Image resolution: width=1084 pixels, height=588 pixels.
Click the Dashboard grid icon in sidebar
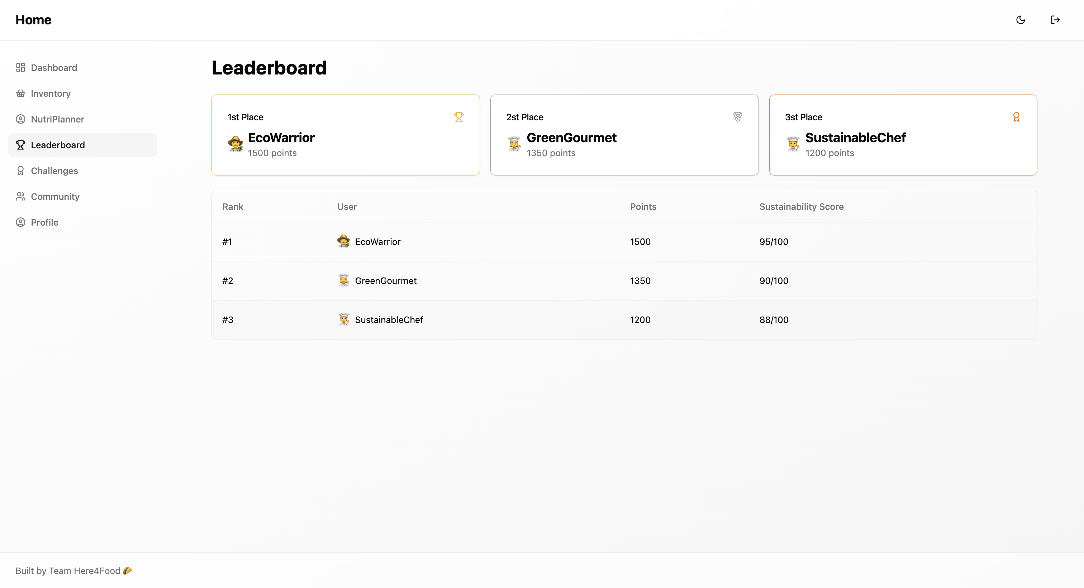click(20, 68)
